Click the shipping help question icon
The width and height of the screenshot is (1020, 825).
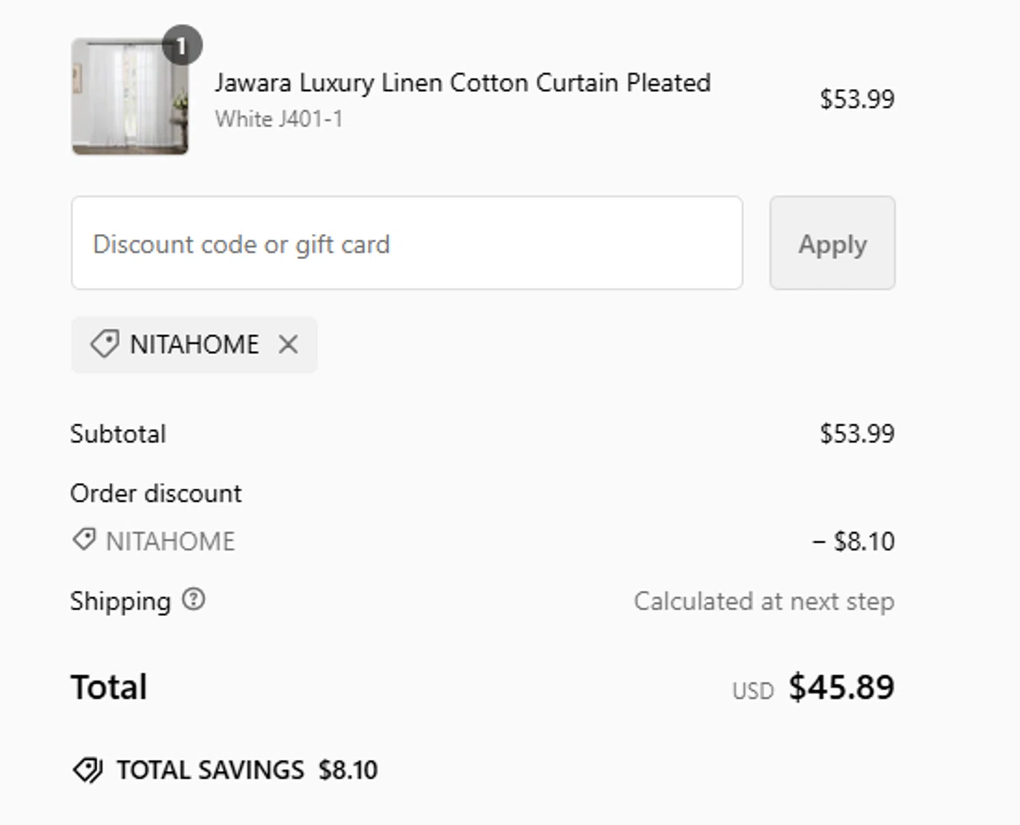194,599
